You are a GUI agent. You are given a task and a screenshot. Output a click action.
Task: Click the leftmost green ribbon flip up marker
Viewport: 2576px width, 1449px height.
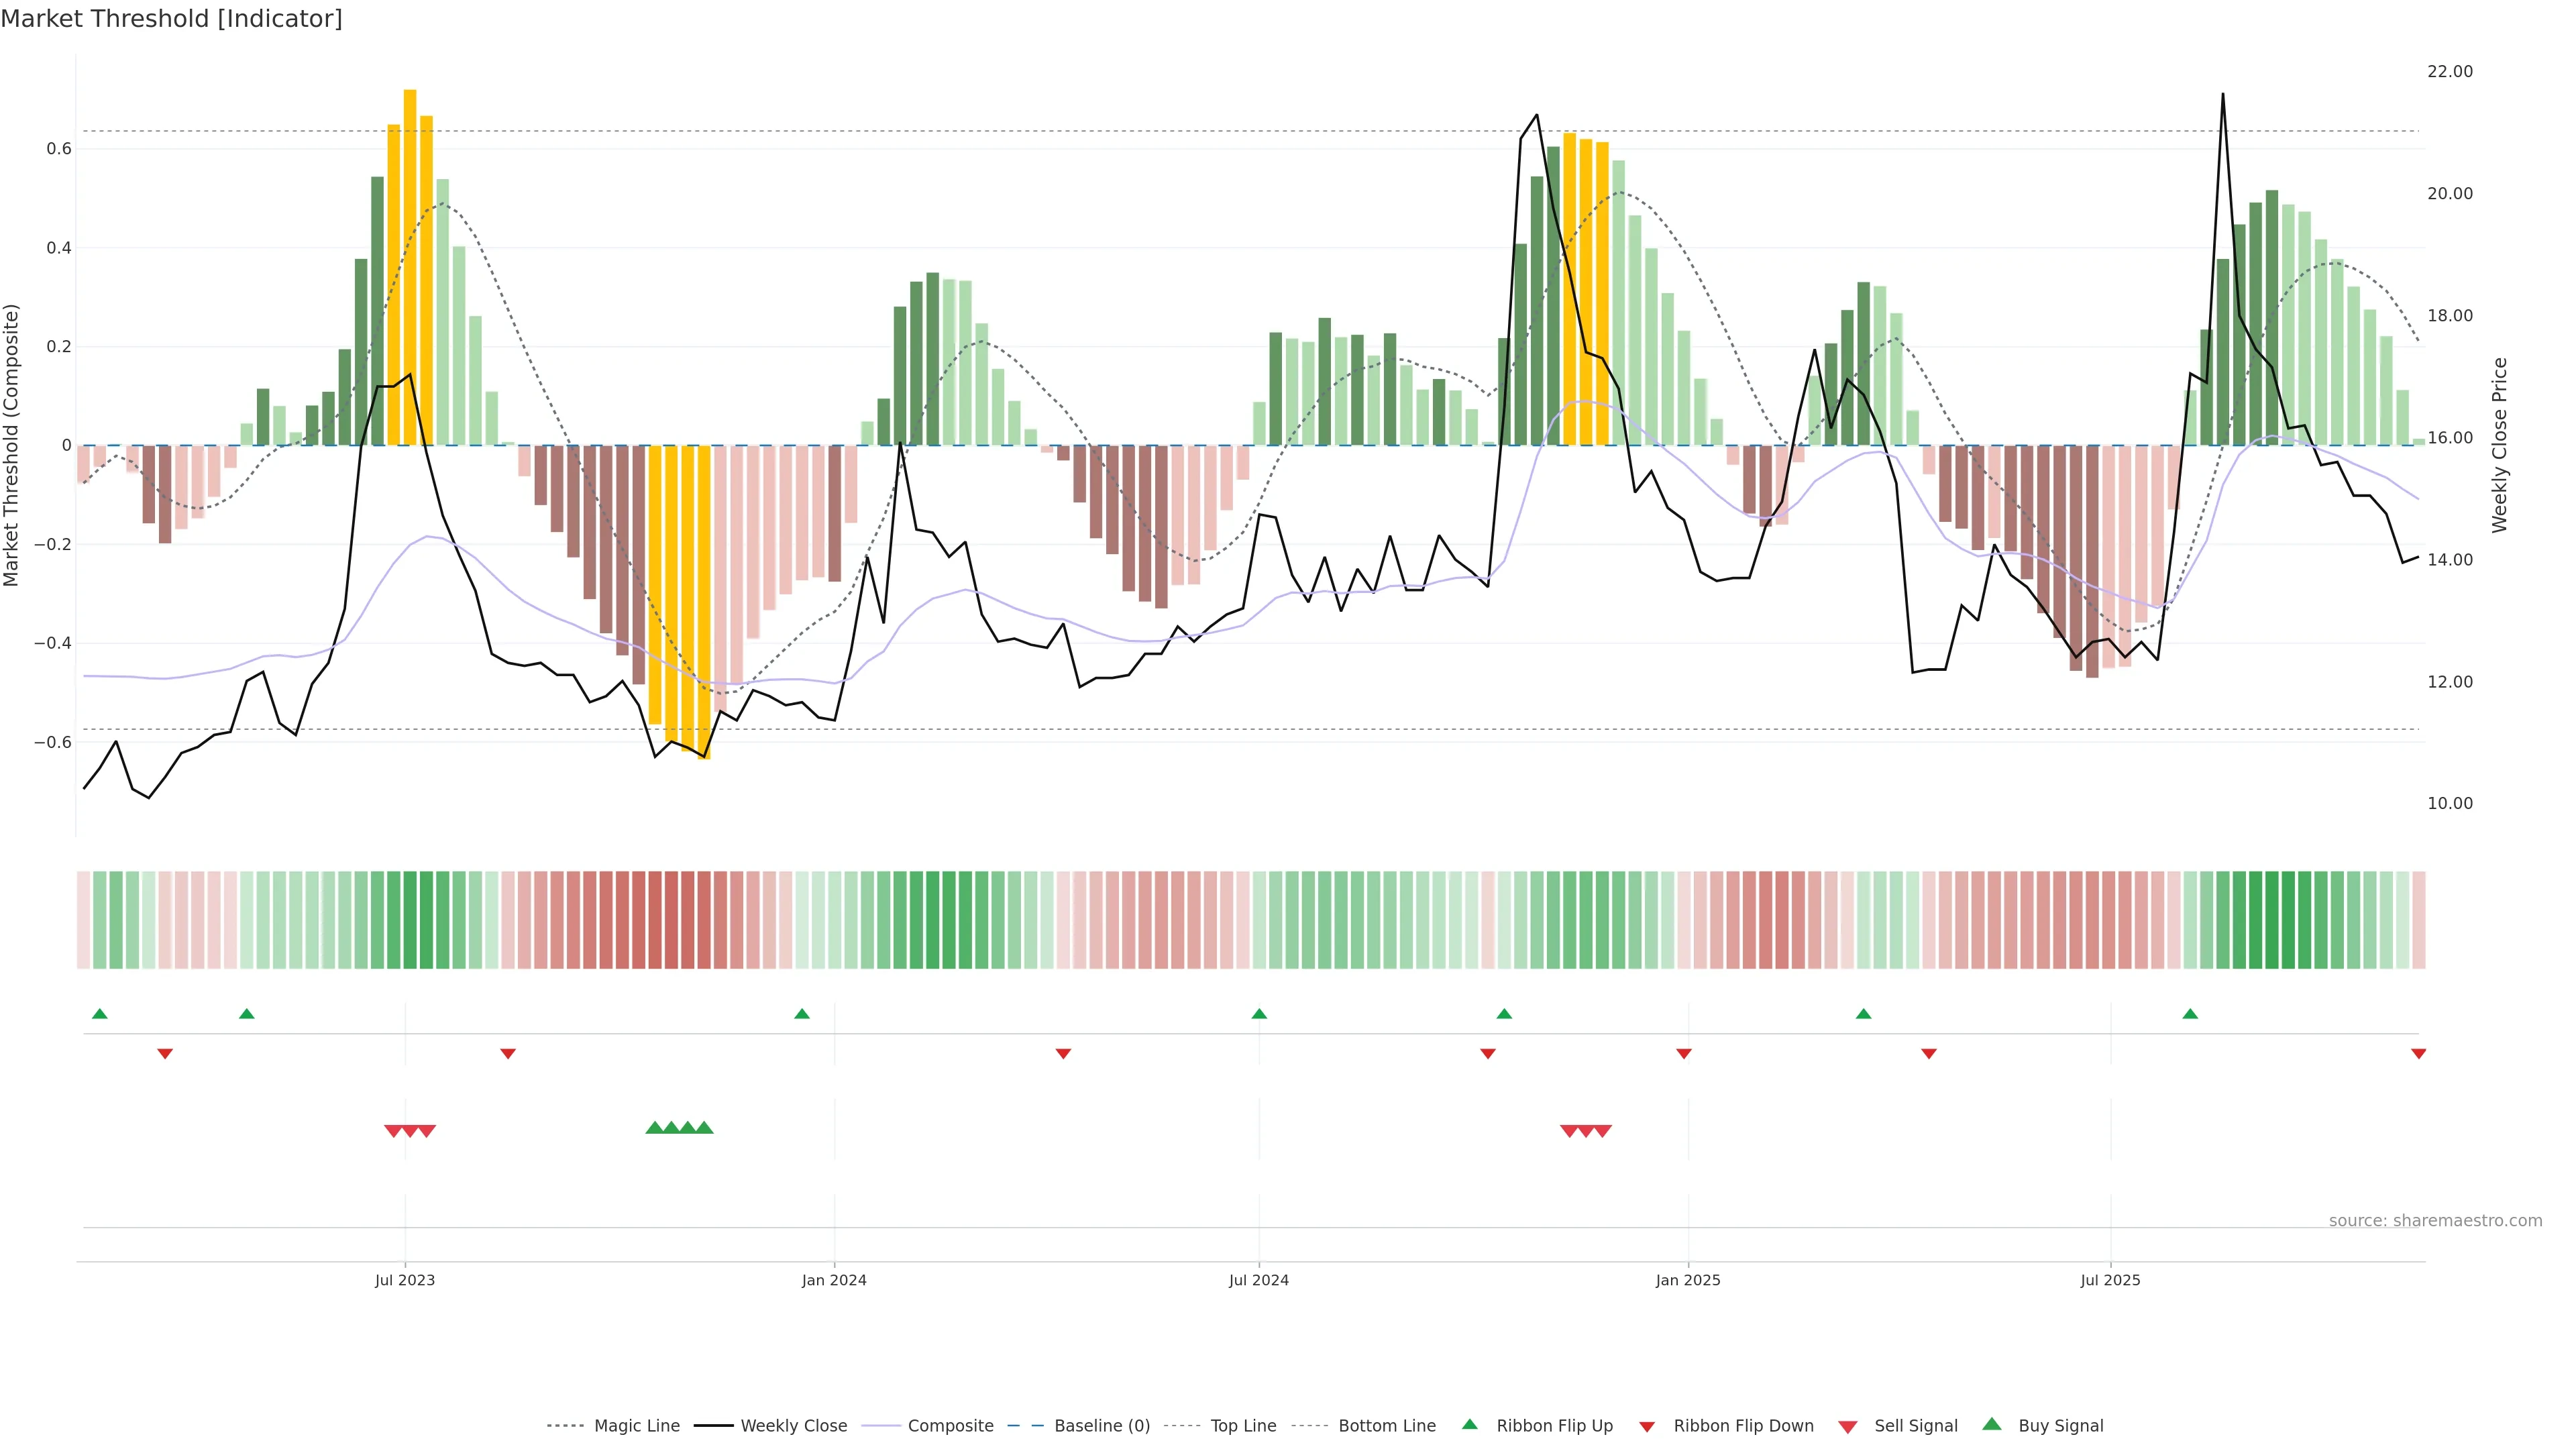99,1014
